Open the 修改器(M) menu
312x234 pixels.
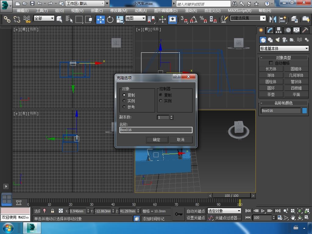click(x=119, y=10)
